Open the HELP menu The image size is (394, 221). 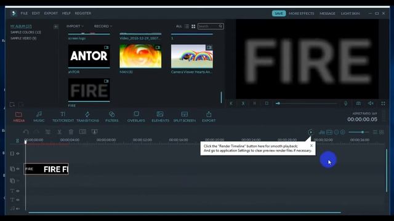click(x=66, y=14)
